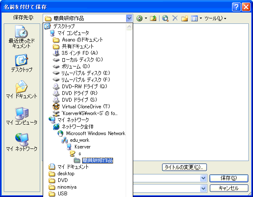Image resolution: width=253 pixels, height=197 pixels.
Task: Select the ninomiya folder entry
Action: (x=63, y=187)
